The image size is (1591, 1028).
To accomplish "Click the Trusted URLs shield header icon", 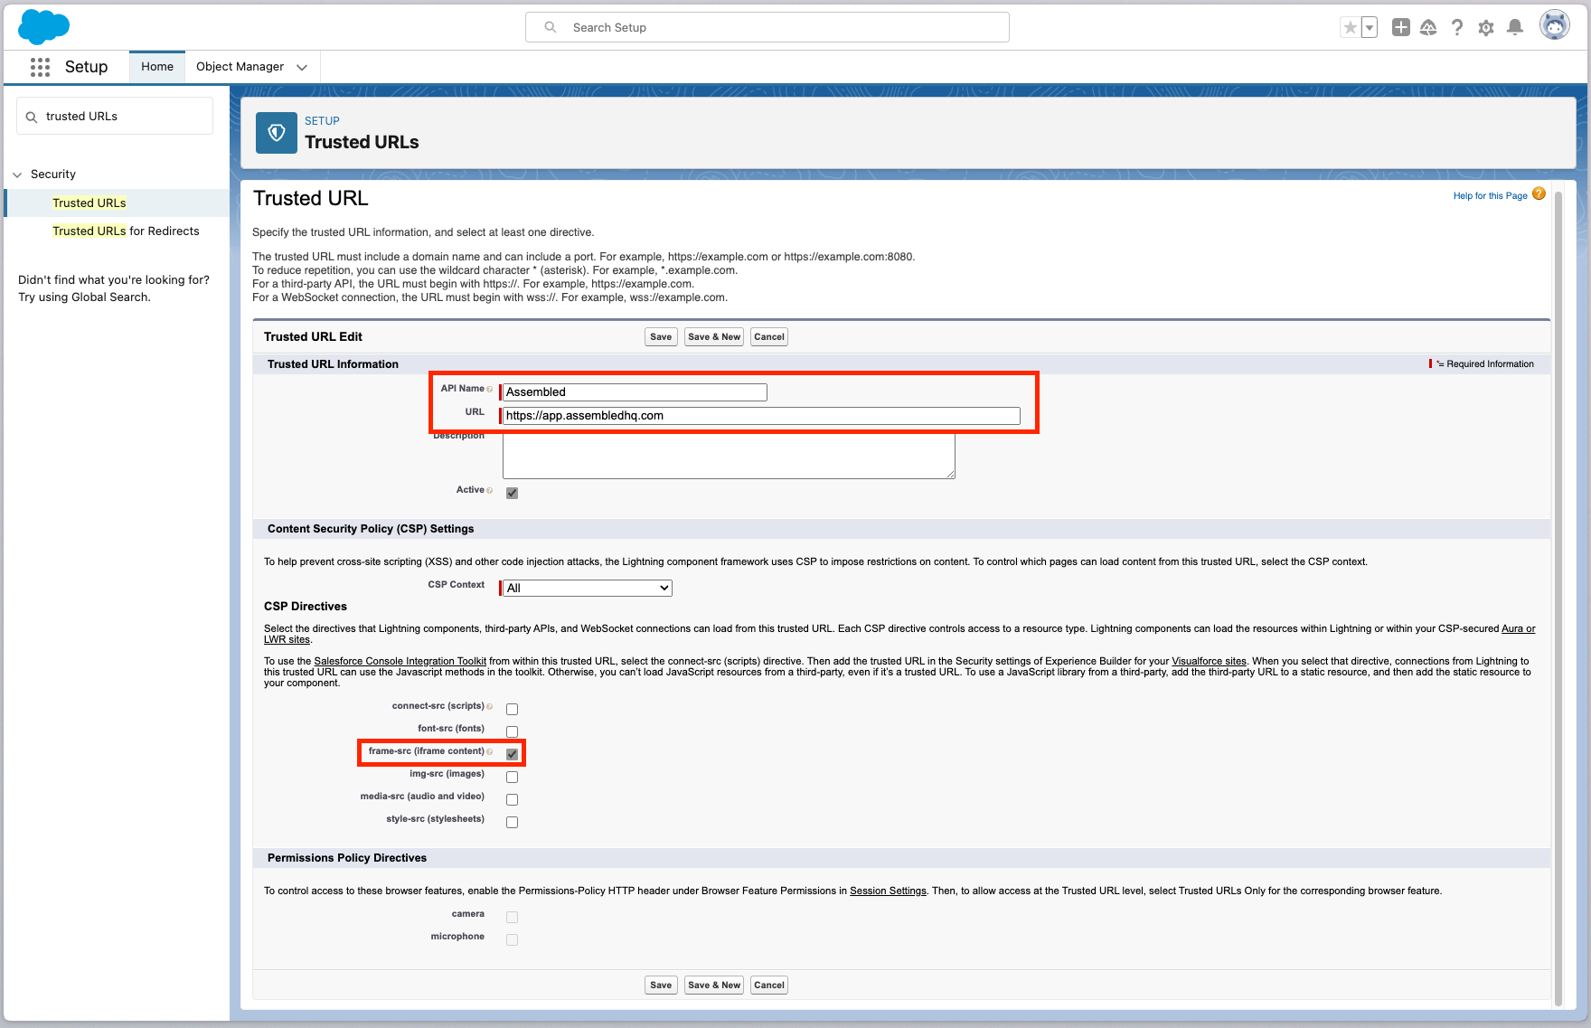I will 277,133.
